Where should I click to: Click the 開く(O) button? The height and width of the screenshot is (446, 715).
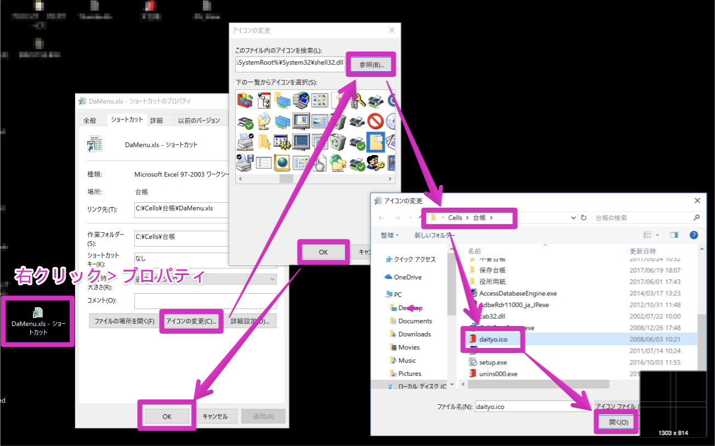pos(616,422)
